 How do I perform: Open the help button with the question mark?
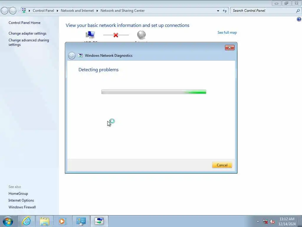pos(299,19)
